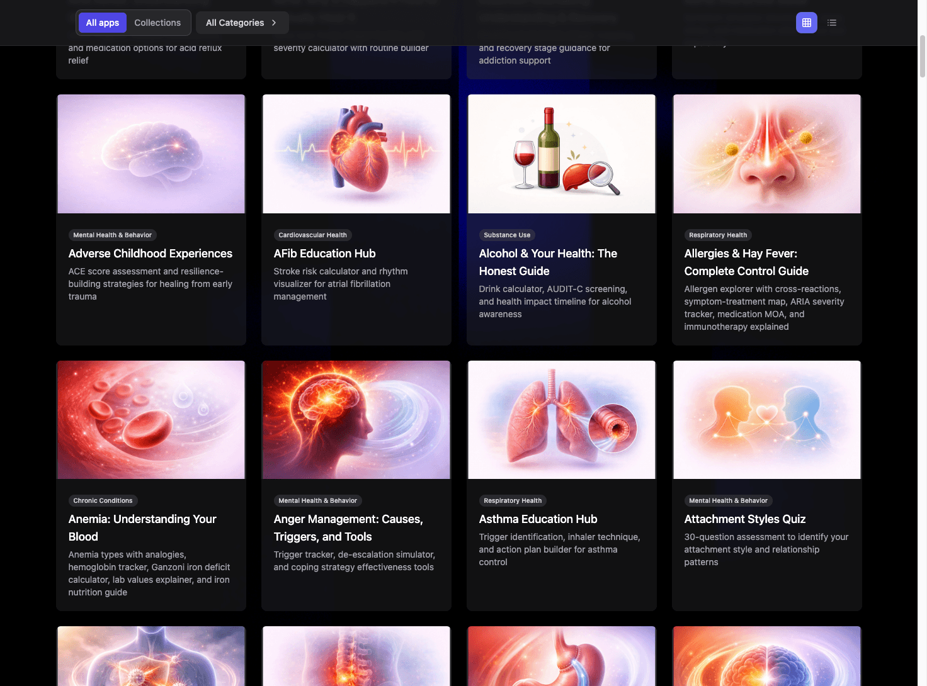Viewport: 927px width, 686px height.
Task: Open Allergies & Hay Fever nose thumbnail
Action: pyautogui.click(x=767, y=154)
